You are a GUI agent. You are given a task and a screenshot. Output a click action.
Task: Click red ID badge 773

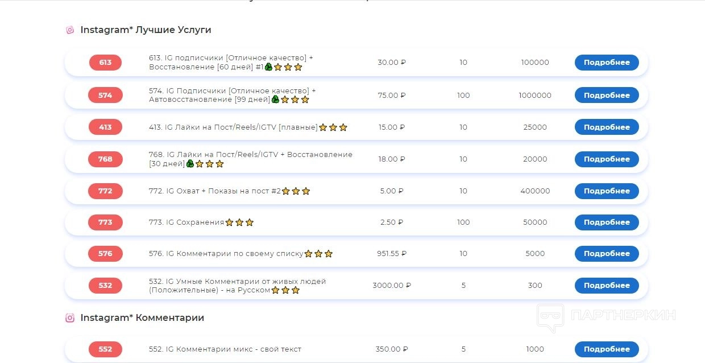[105, 222]
